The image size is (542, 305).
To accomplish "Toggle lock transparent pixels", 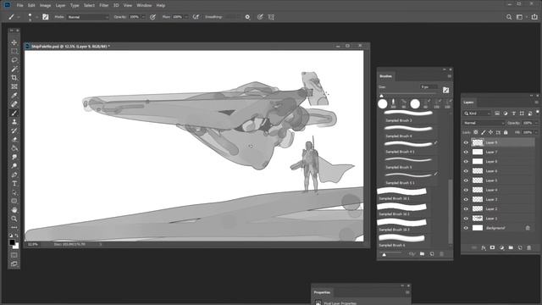I will [x=476, y=132].
